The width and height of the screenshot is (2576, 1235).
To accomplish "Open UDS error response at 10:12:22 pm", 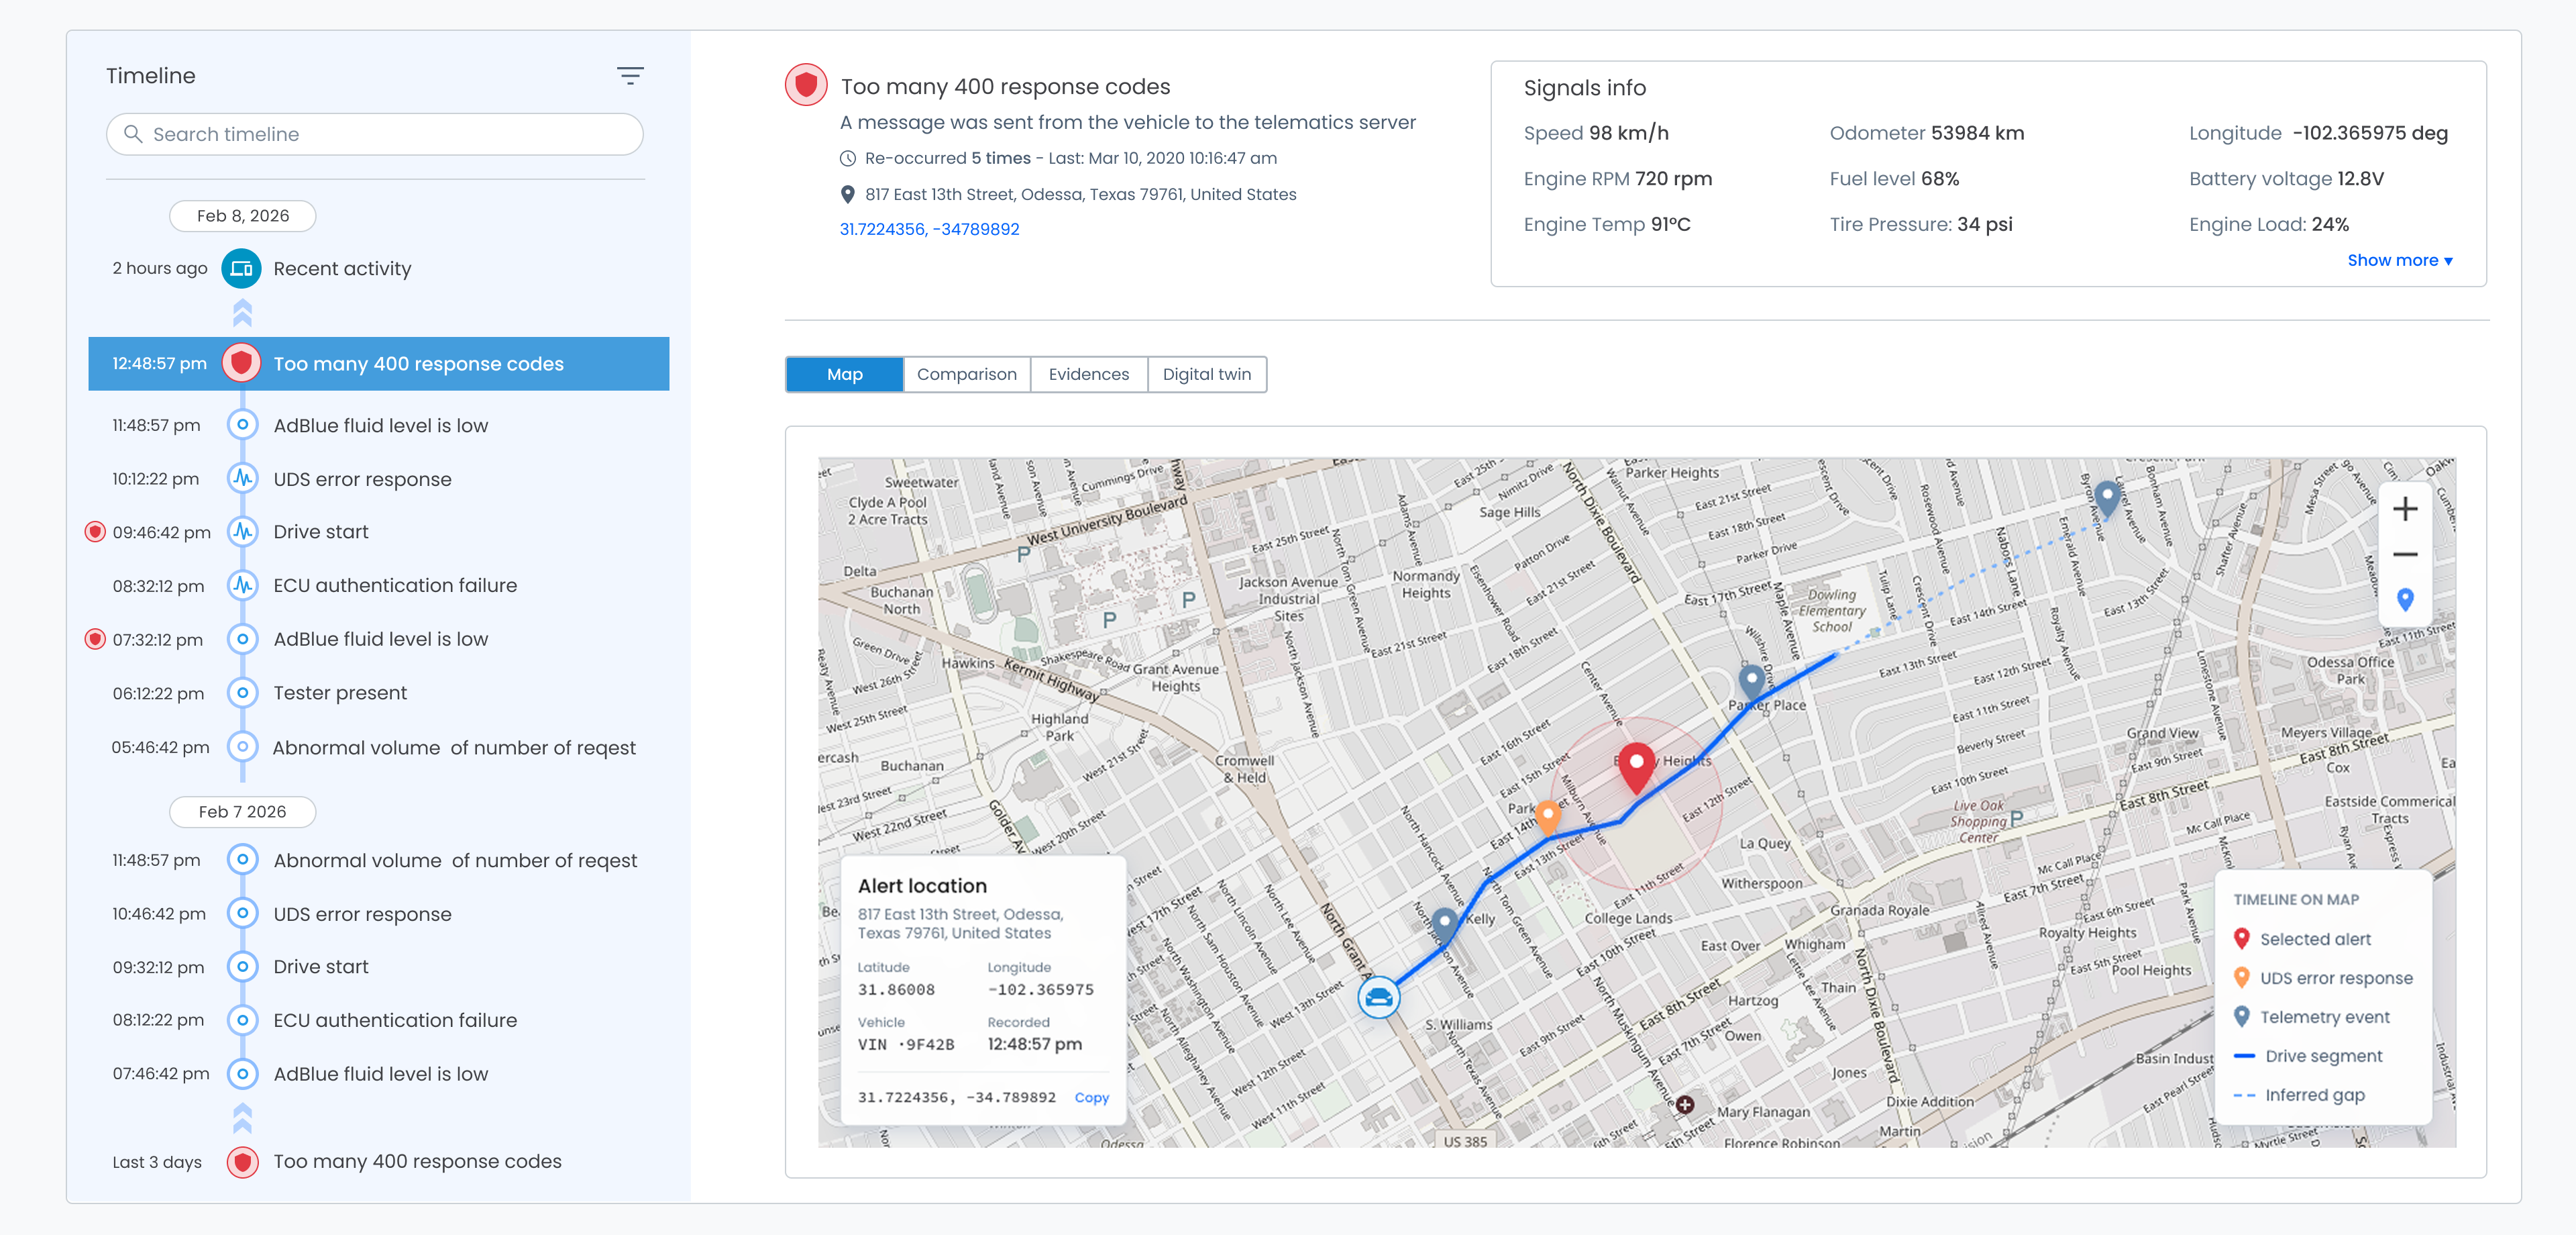I will [x=378, y=479].
